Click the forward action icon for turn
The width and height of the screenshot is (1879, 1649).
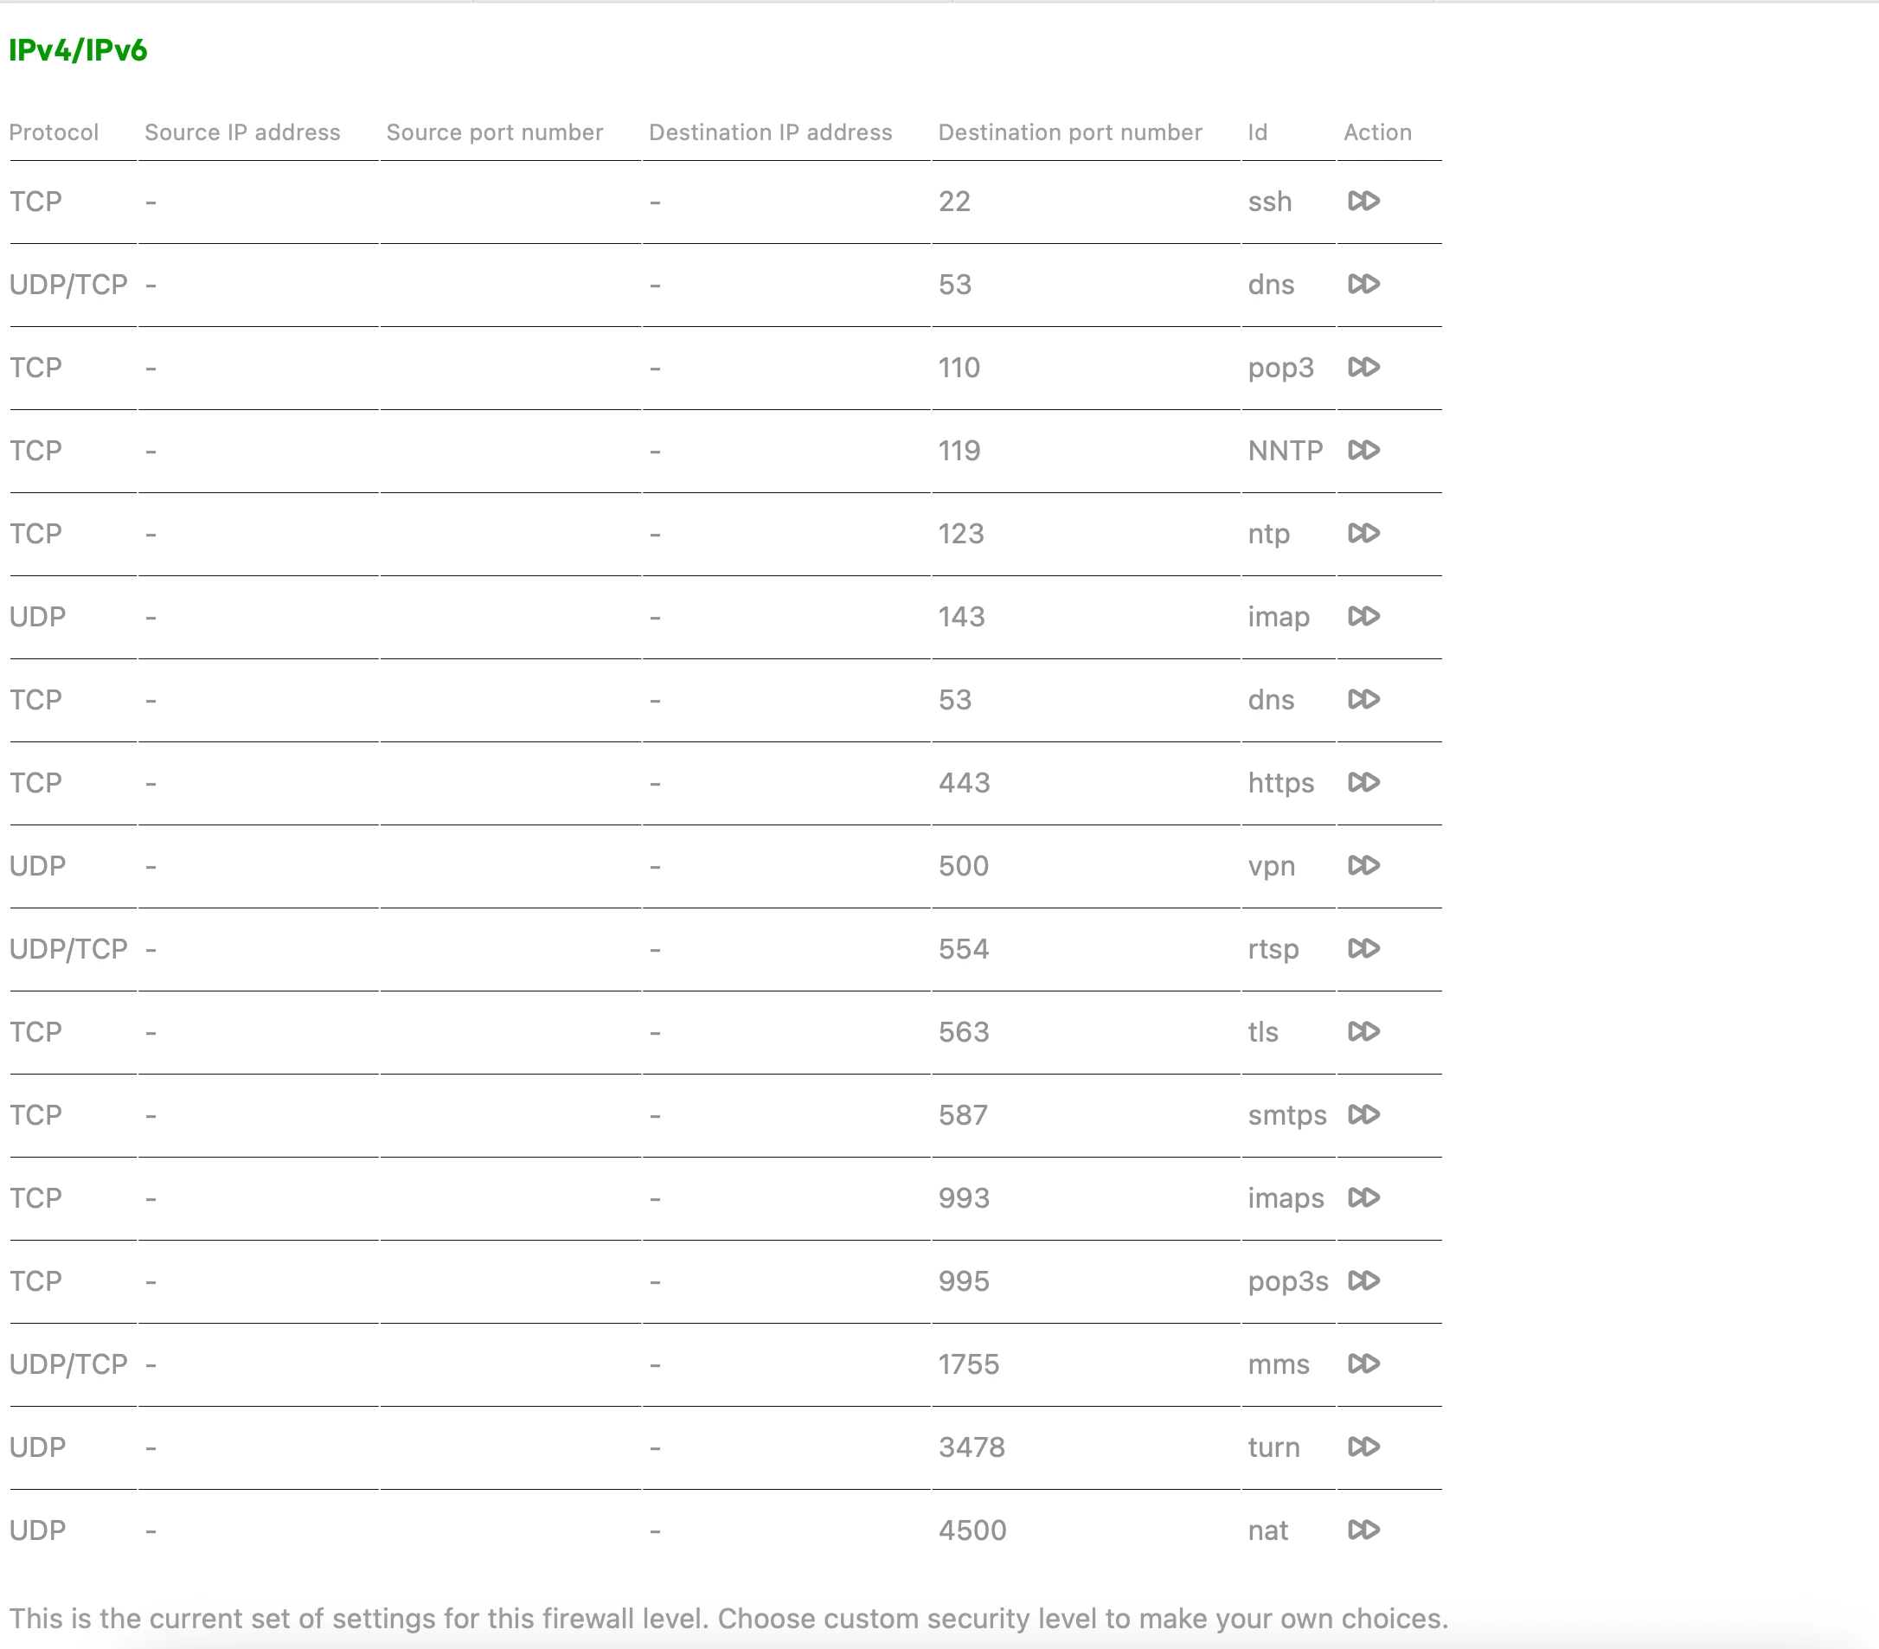pyautogui.click(x=1363, y=1447)
